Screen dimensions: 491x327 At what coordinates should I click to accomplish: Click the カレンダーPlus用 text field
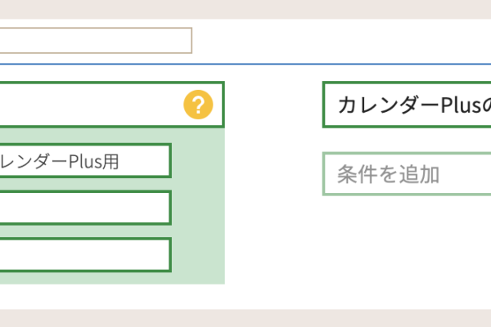click(84, 161)
